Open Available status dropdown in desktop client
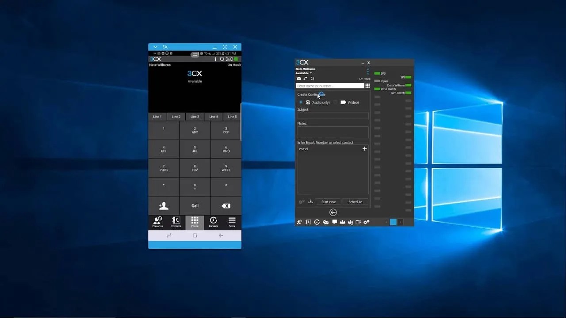 (x=304, y=73)
